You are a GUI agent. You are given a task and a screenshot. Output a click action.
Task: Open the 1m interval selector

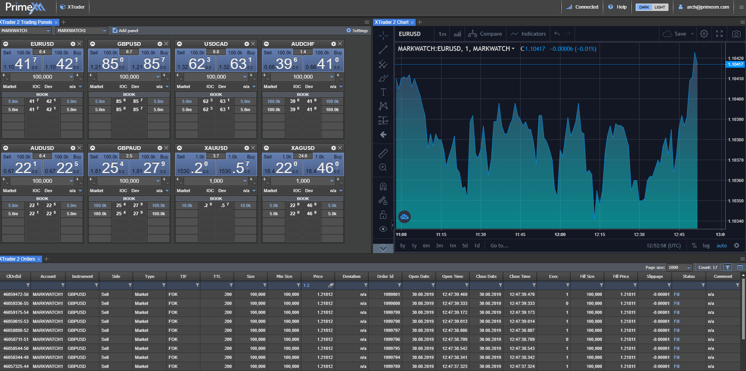point(442,34)
